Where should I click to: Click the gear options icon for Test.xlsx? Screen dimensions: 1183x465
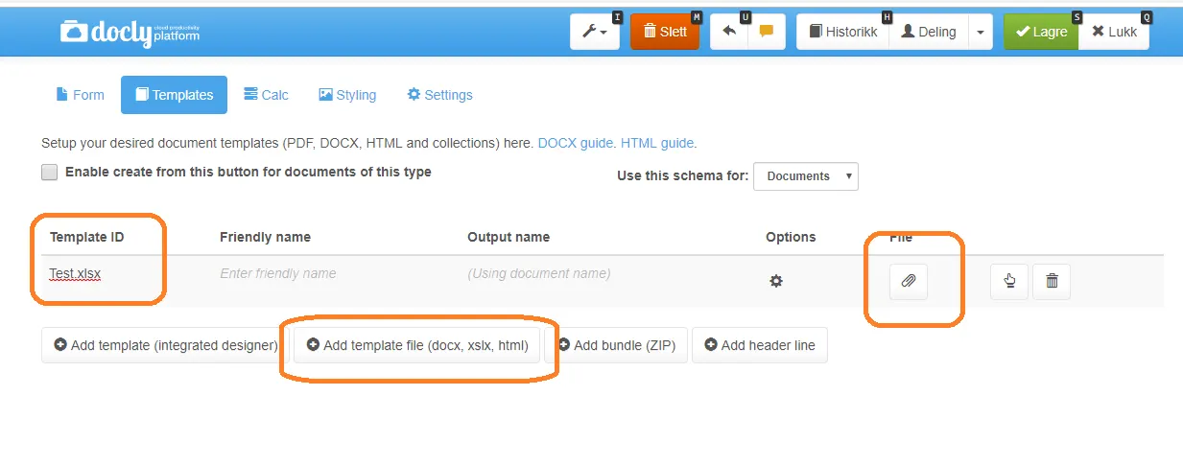tap(776, 281)
